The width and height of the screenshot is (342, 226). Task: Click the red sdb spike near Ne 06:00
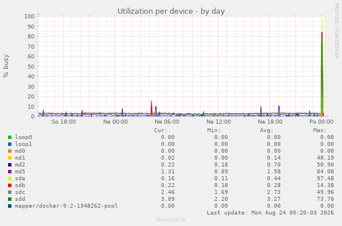click(152, 108)
